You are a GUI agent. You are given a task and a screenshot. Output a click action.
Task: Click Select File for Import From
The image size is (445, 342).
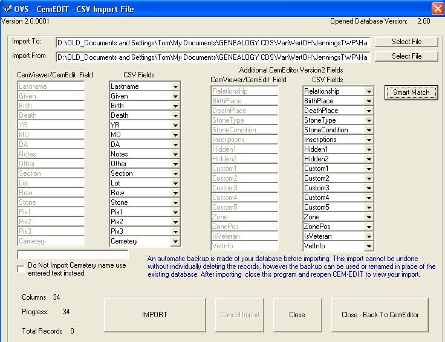[406, 56]
